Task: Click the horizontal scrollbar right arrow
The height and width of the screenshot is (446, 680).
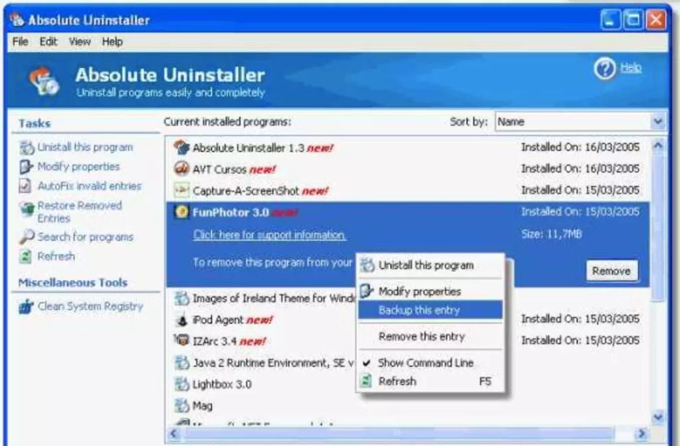Action: 642,433
